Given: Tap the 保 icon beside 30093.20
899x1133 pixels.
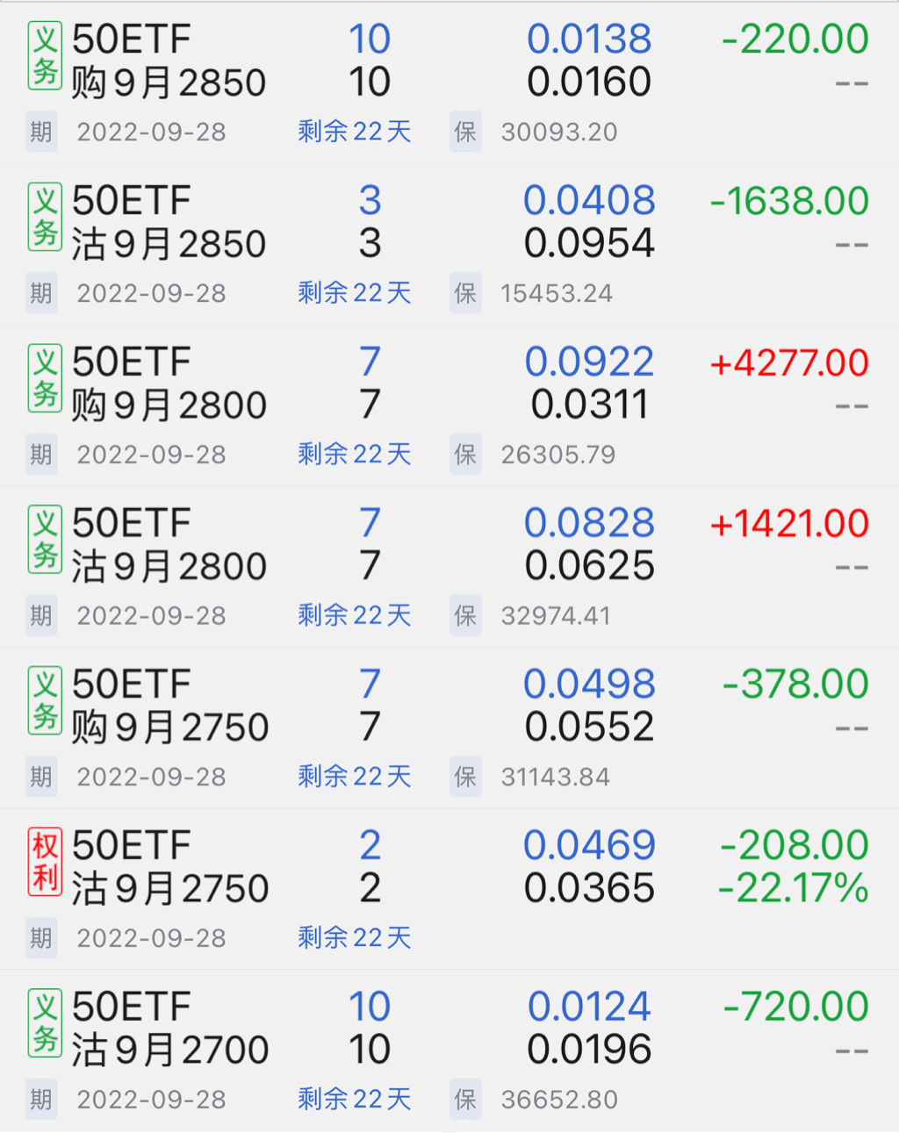Looking at the screenshot, I should click(x=465, y=132).
